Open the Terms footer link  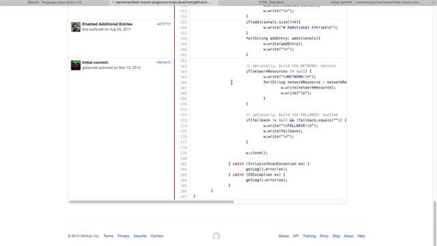(x=109, y=236)
